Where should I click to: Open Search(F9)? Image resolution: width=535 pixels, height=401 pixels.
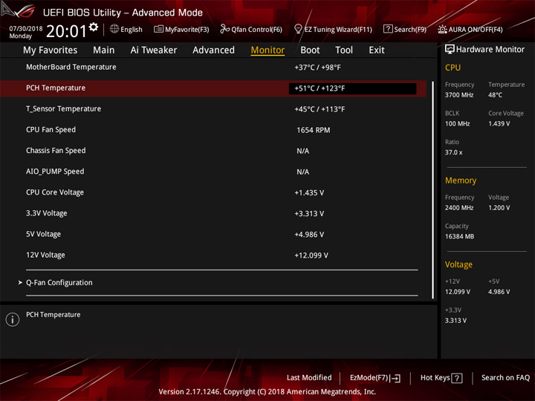(x=410, y=30)
